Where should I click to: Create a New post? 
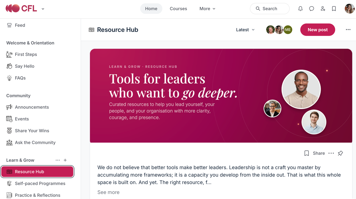pyautogui.click(x=318, y=30)
